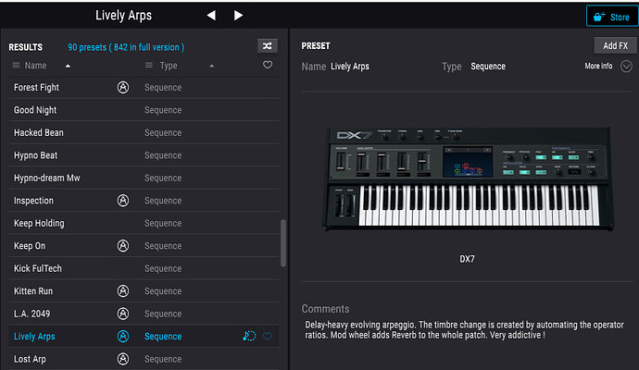Select Hacked Bean preset
Viewport: 639px width, 370px height.
(144, 132)
